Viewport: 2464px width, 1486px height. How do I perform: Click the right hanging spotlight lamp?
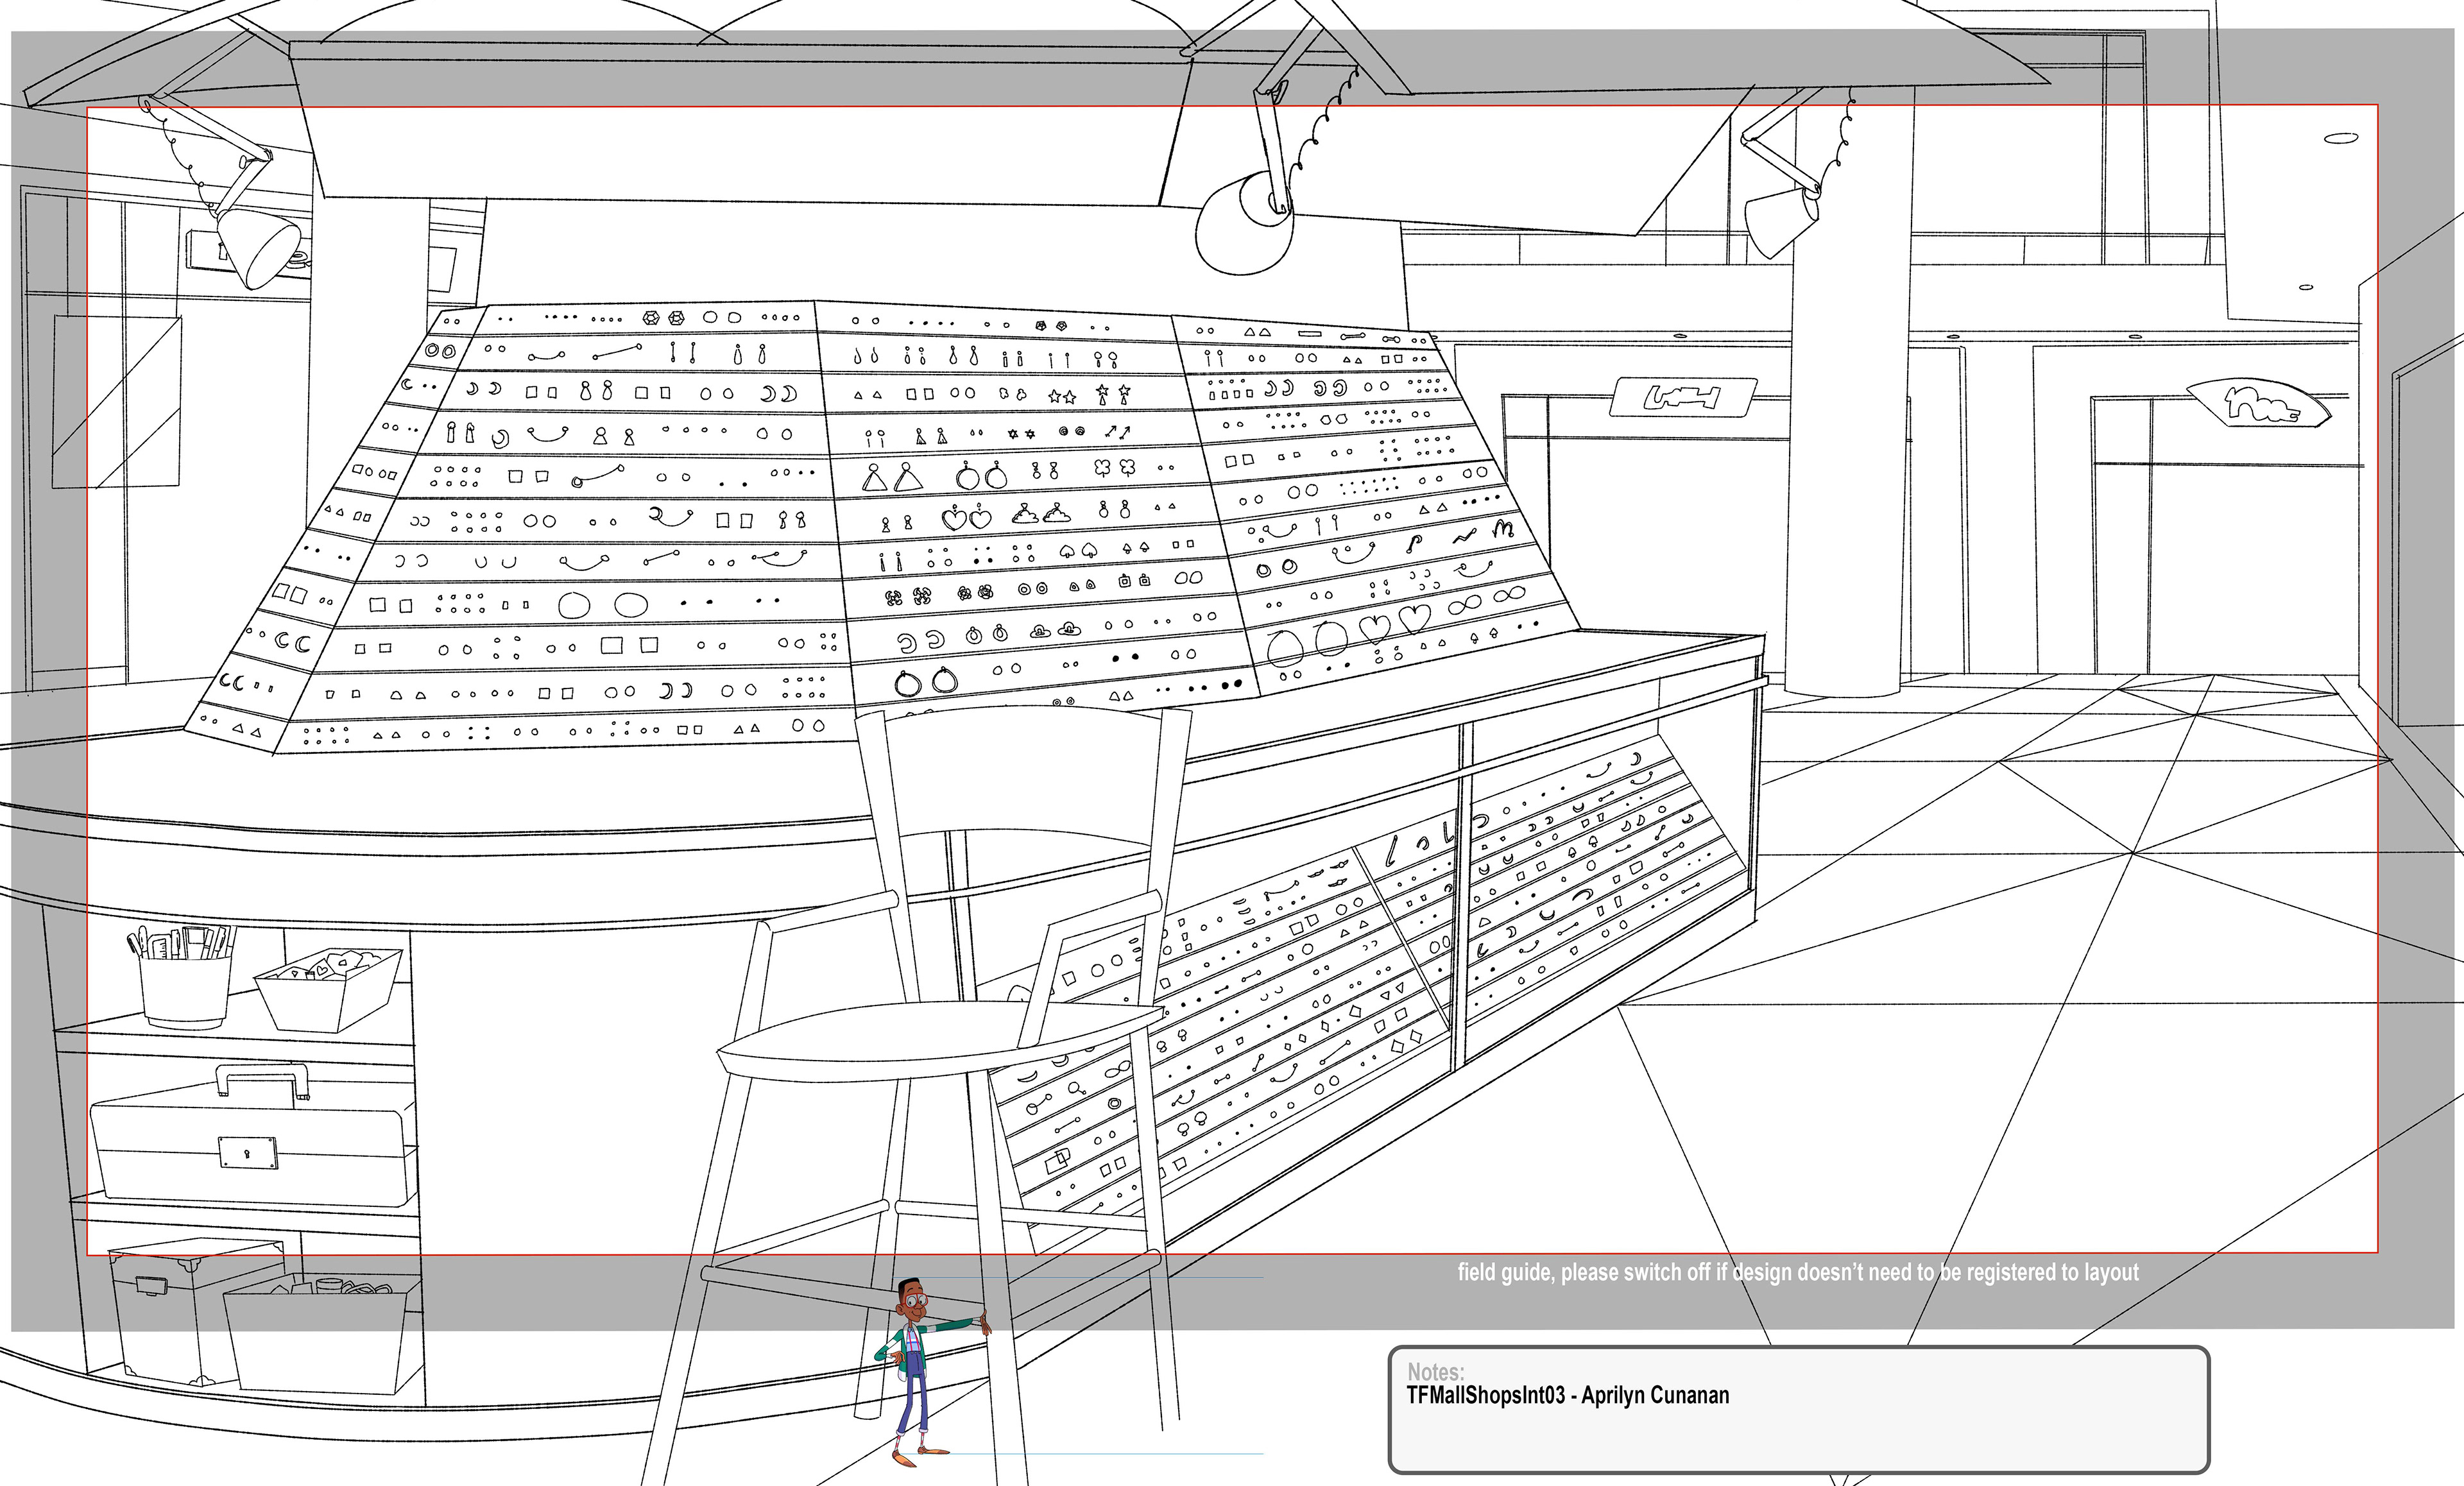tap(1779, 222)
